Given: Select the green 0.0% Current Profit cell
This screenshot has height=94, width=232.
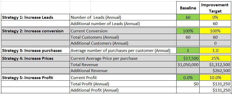Looking at the screenshot, I should click(x=188, y=78).
